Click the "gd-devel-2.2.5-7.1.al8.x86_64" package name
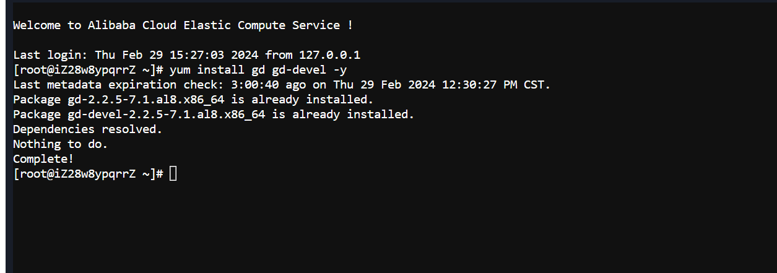The height and width of the screenshot is (273, 777). 166,115
